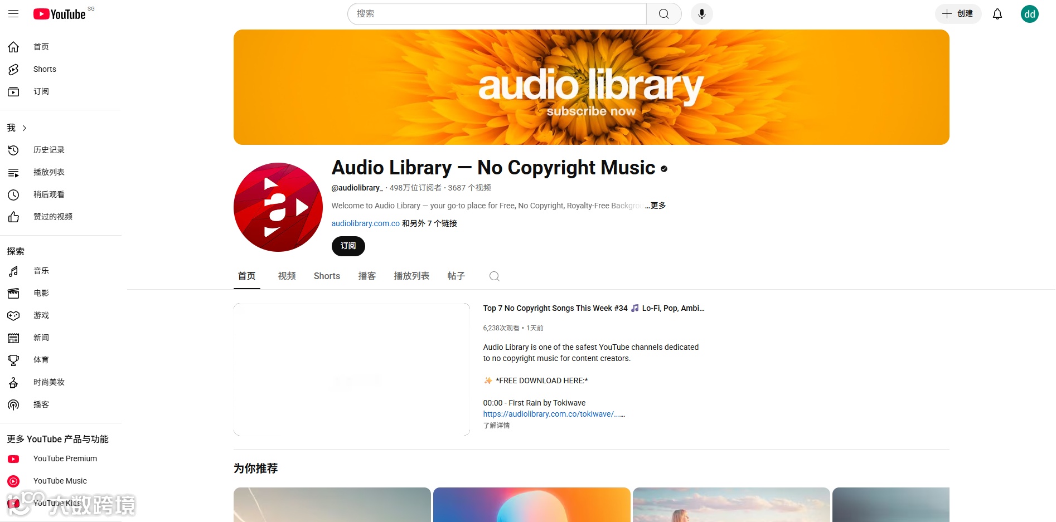
Task: Select the channel 首页 tab
Action: (246, 276)
